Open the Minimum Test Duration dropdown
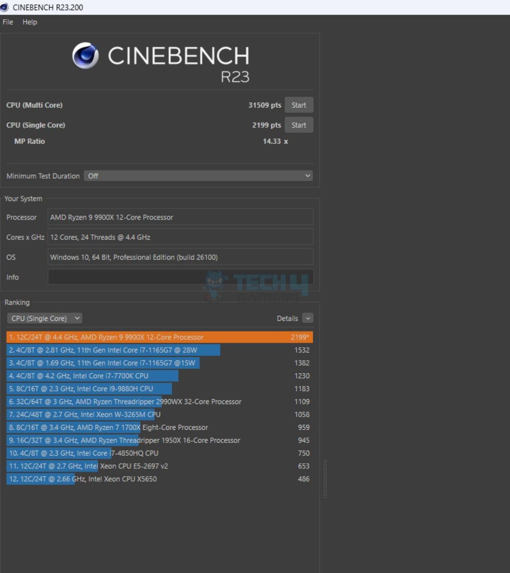The height and width of the screenshot is (573, 510). 198,176
